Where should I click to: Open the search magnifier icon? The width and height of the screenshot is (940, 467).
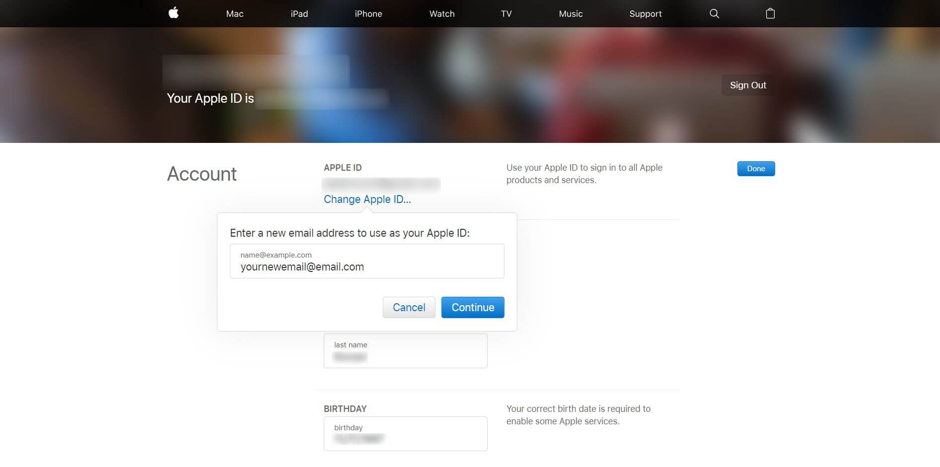coord(714,13)
